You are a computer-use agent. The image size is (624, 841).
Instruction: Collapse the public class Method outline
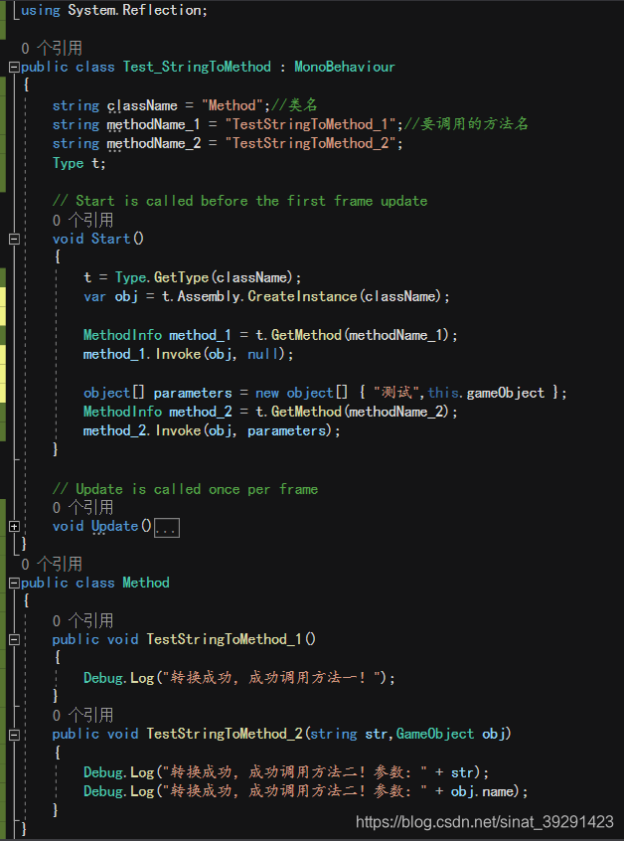click(14, 583)
